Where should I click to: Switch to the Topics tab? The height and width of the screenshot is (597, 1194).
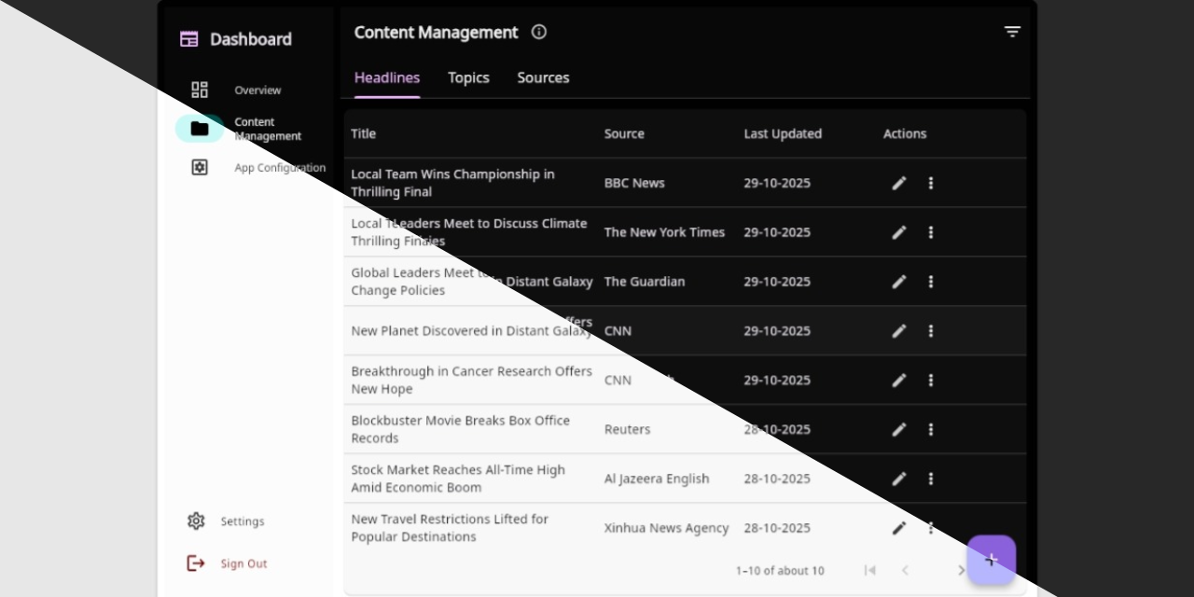coord(468,77)
